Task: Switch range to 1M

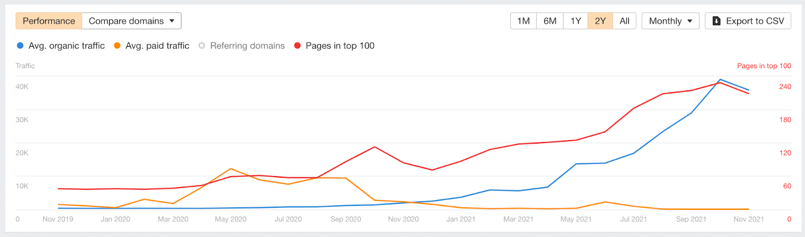Action: click(x=524, y=21)
